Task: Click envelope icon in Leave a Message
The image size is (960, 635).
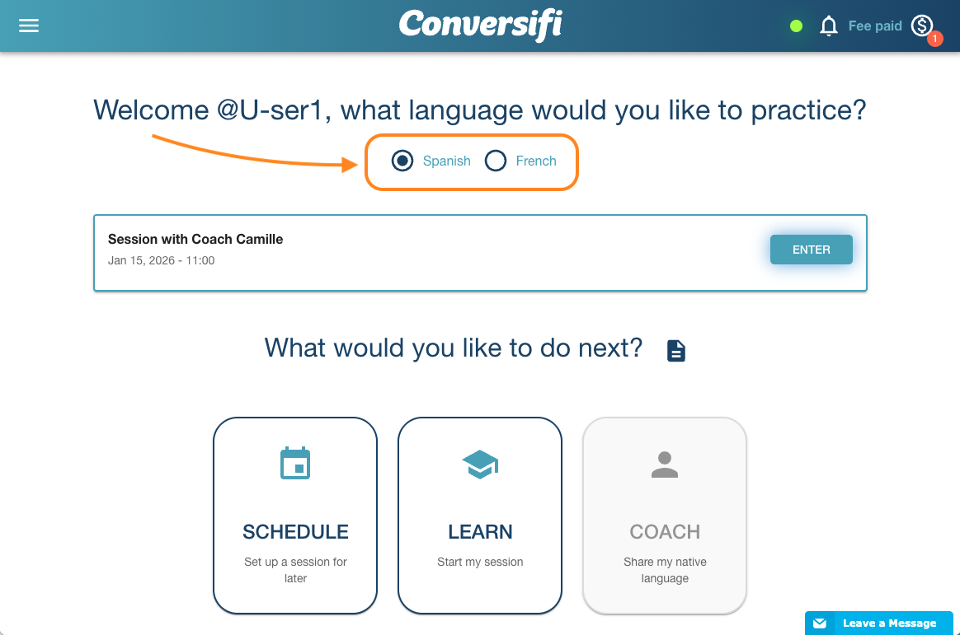Action: coord(820,623)
